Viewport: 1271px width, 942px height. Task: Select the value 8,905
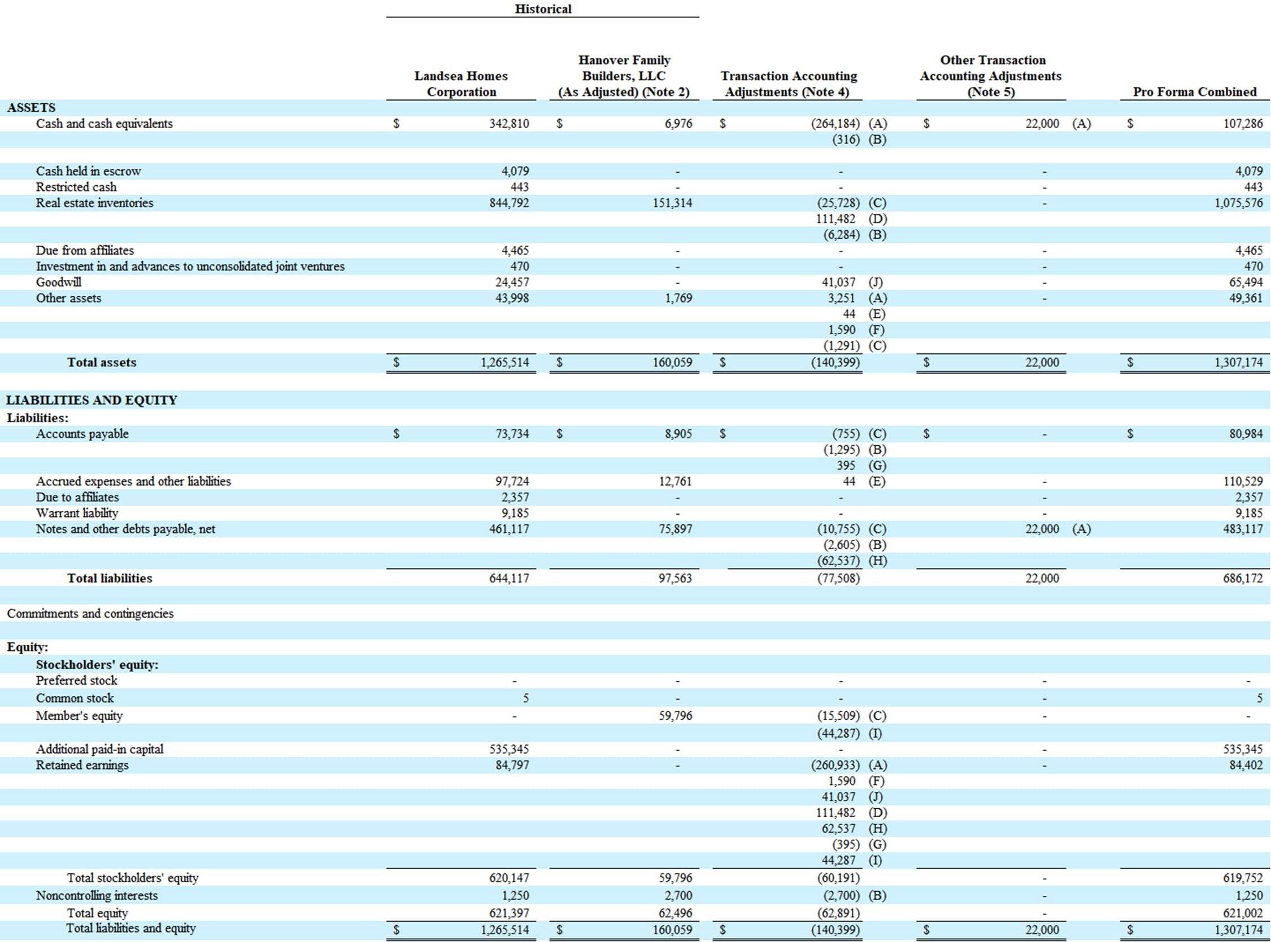(678, 434)
